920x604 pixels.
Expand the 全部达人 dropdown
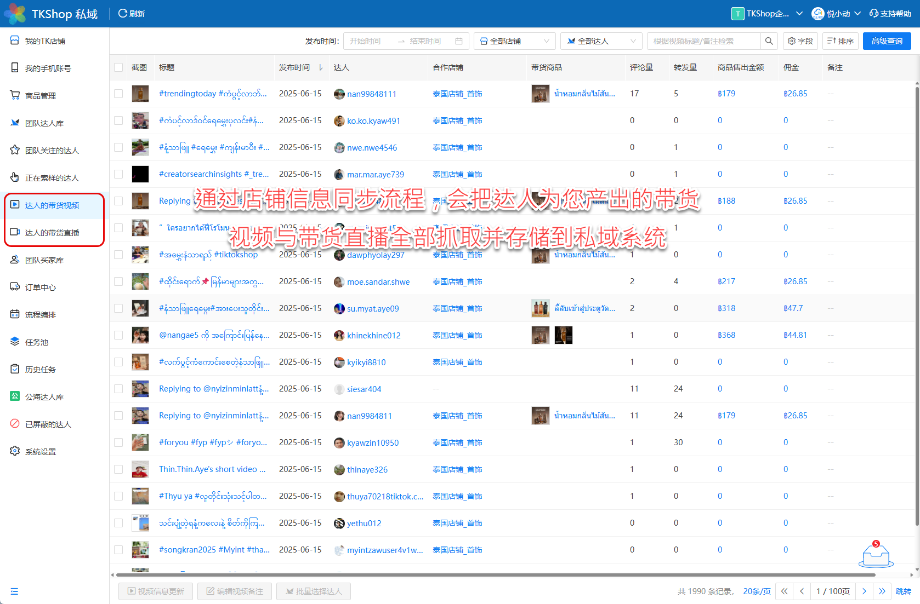pyautogui.click(x=601, y=41)
